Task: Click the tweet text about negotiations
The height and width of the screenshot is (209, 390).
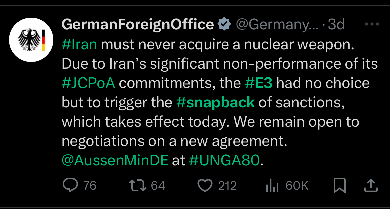Action: (x=174, y=141)
